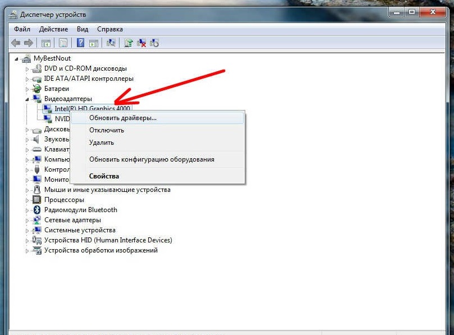
Task: Expand Системные устройства
Action: point(27,231)
